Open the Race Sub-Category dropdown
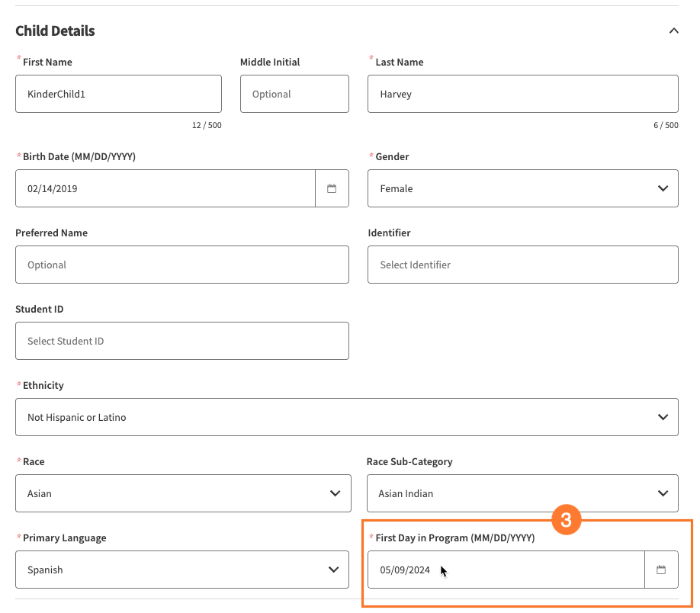 (x=522, y=493)
